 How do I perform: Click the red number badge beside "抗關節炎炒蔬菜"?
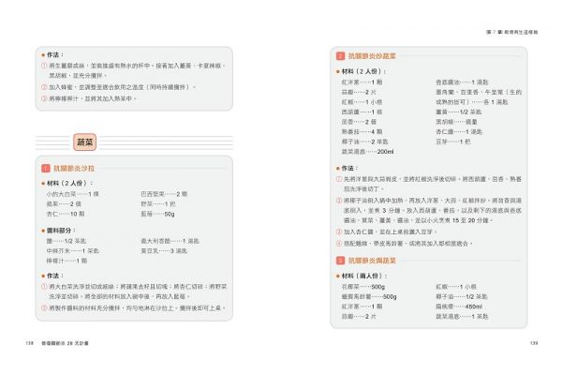pyautogui.click(x=340, y=56)
